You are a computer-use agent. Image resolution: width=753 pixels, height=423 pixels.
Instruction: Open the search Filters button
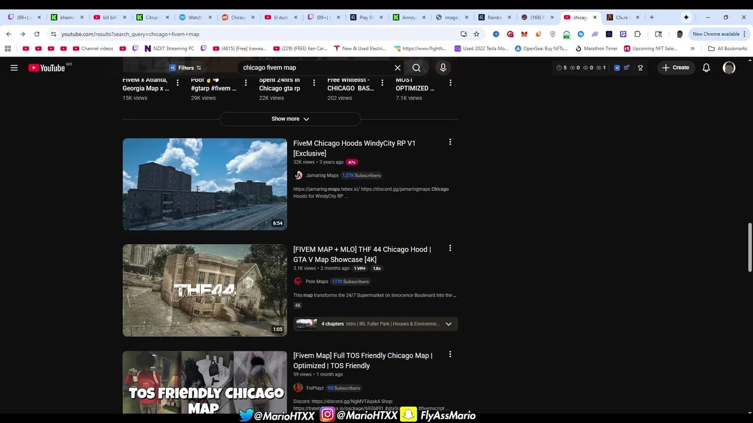[185, 68]
